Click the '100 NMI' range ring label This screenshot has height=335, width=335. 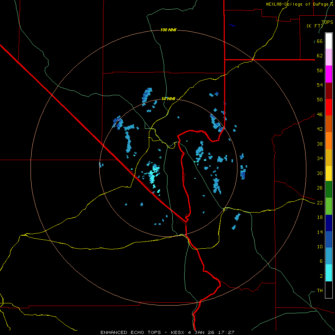(x=168, y=30)
